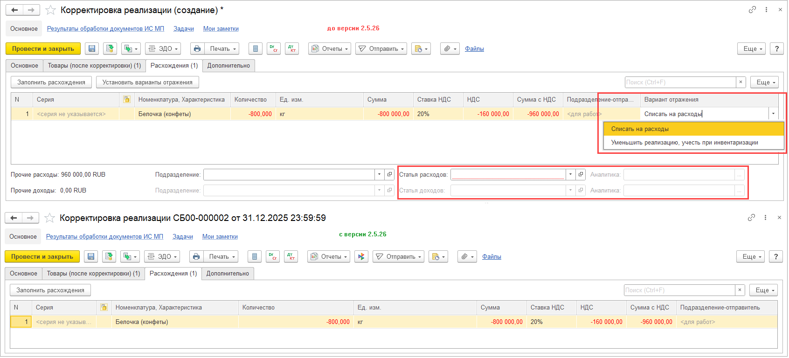
Task: Click the Dr/Cr postings icon in the creation window
Action: (274, 49)
